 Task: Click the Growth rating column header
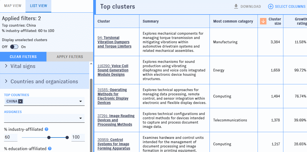301,21
